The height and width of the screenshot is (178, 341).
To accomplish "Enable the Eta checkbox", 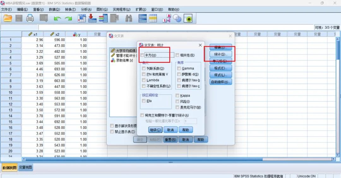I will pyautogui.click(x=144, y=101).
